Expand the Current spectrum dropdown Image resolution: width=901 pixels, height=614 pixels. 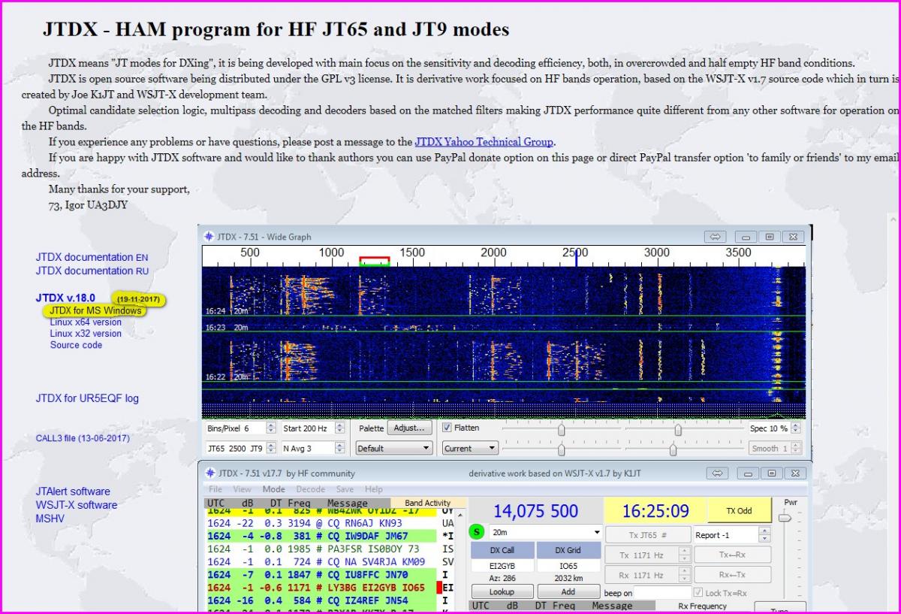tap(470, 448)
